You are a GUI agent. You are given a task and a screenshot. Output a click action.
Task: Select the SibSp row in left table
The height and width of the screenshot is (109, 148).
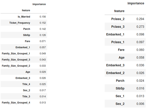(24, 35)
